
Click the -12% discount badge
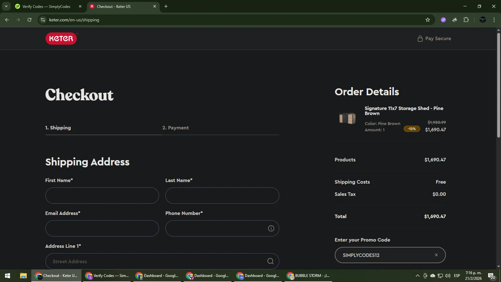(x=412, y=129)
